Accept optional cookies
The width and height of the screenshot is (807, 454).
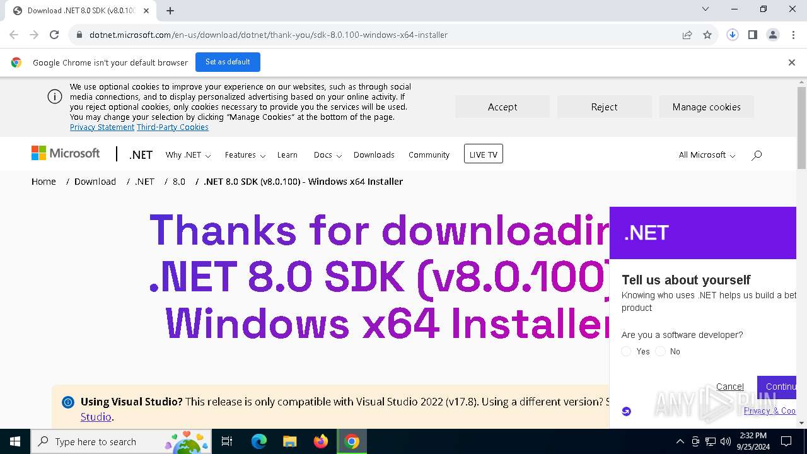[x=502, y=107]
